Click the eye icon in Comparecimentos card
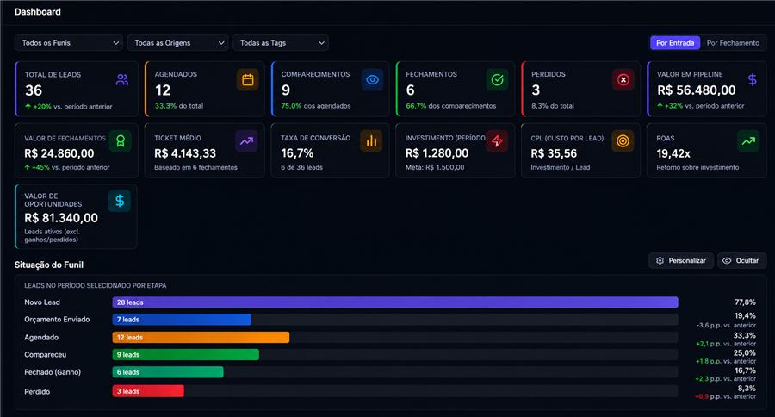The image size is (775, 417). point(372,79)
